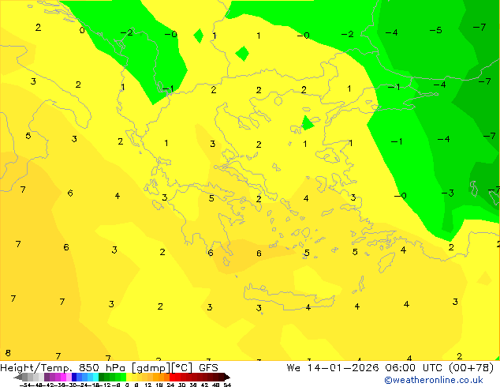
Task: Click the "GFS" model label
Action: (208, 368)
